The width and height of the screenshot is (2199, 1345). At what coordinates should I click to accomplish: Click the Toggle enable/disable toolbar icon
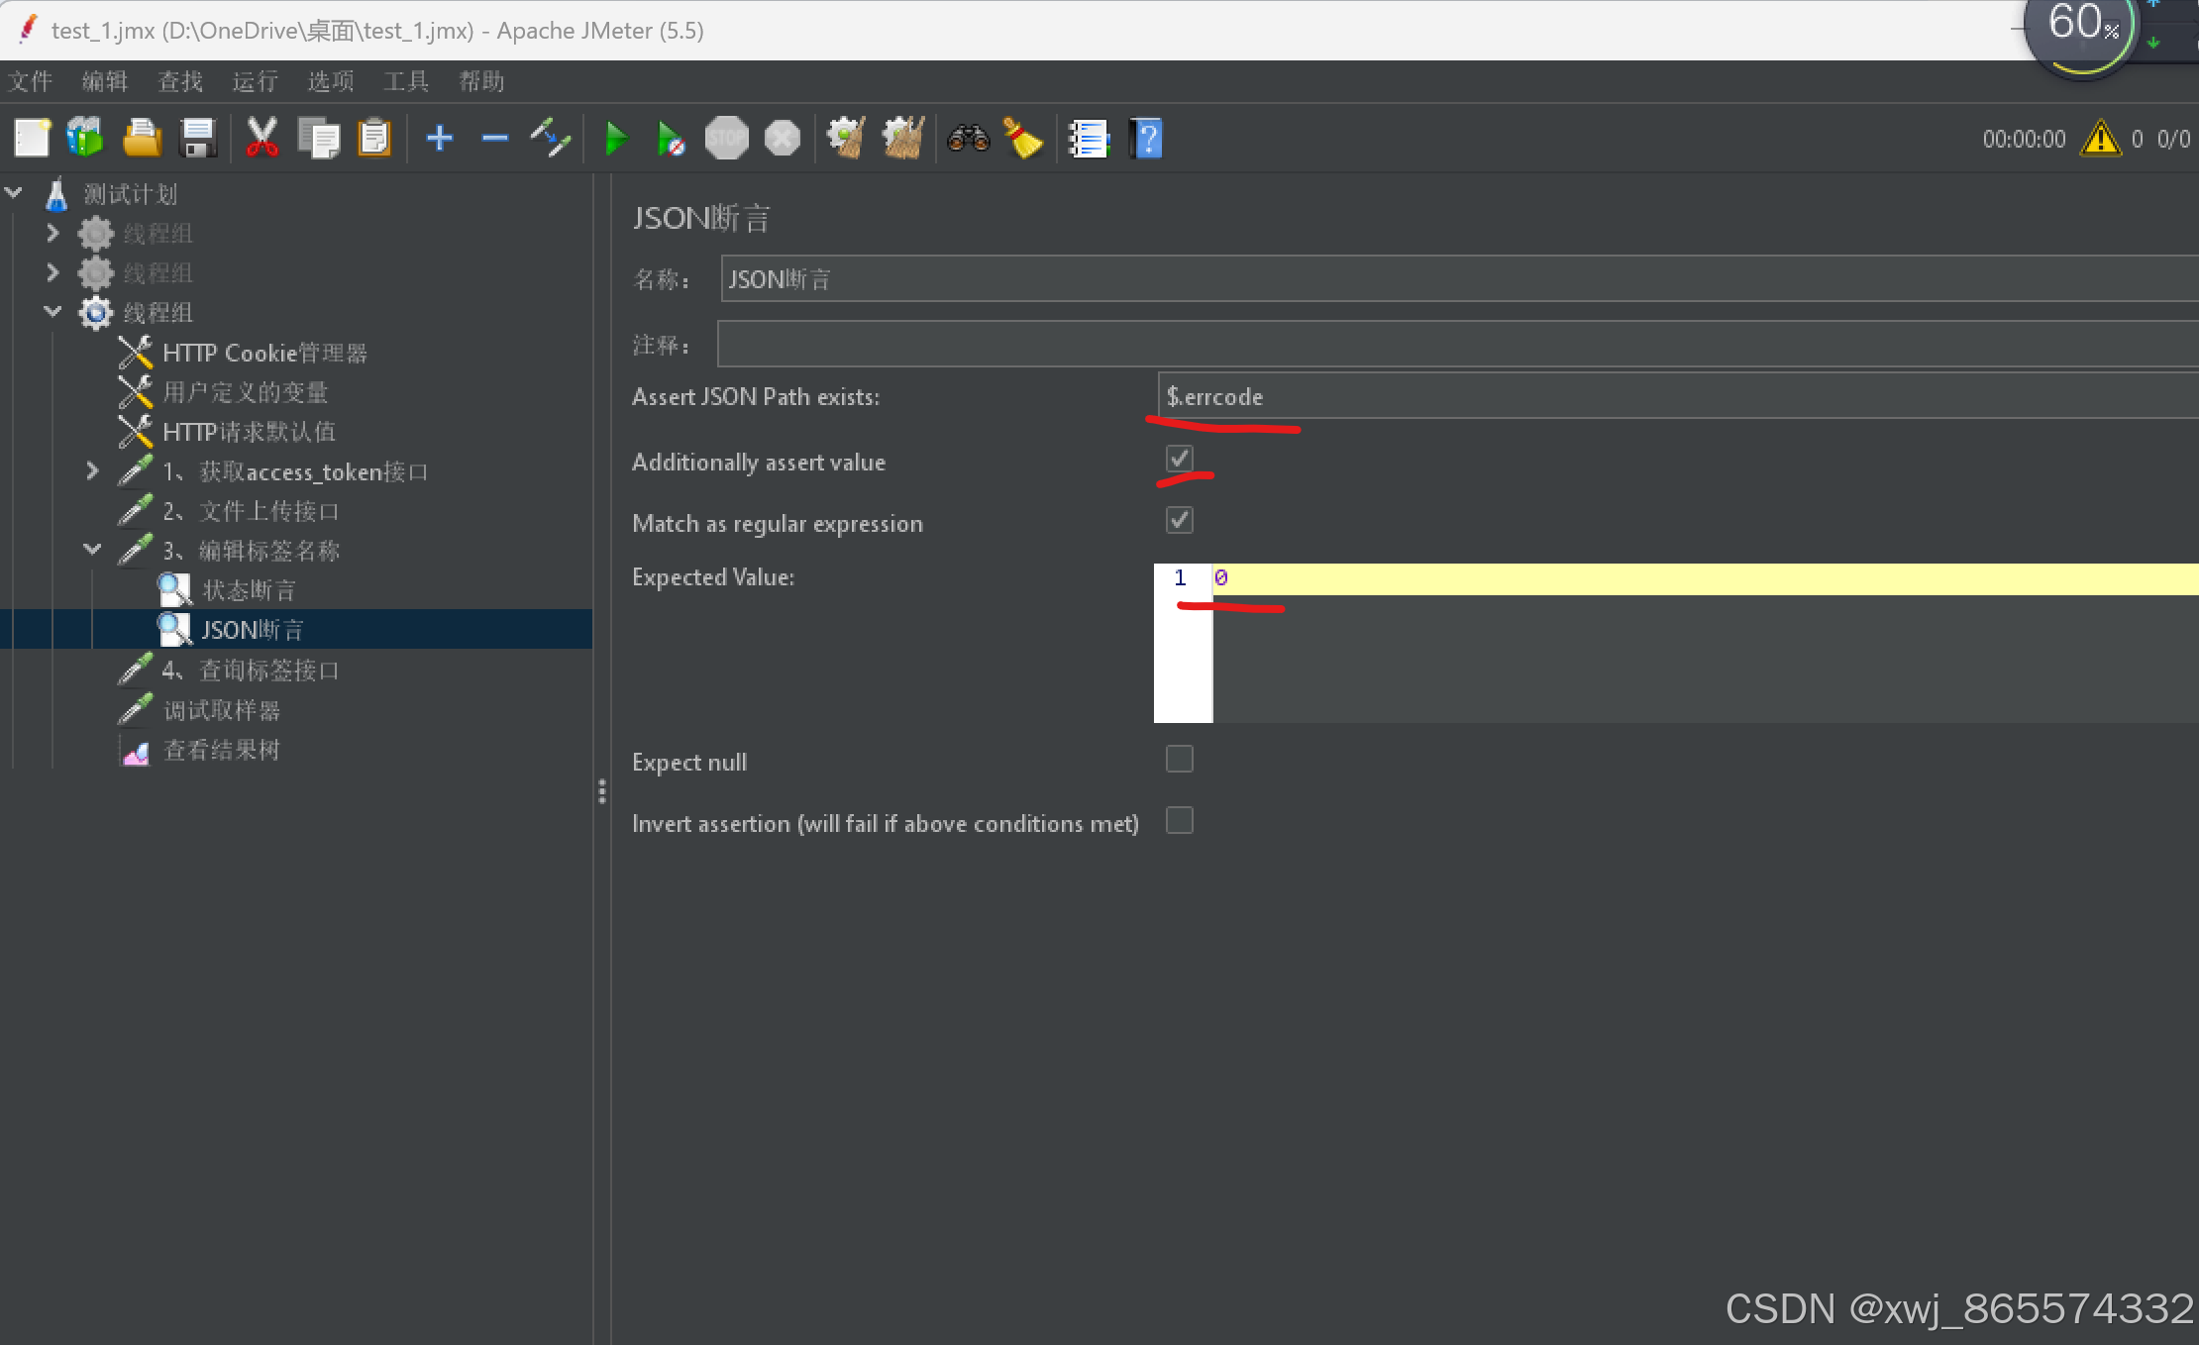[550, 139]
